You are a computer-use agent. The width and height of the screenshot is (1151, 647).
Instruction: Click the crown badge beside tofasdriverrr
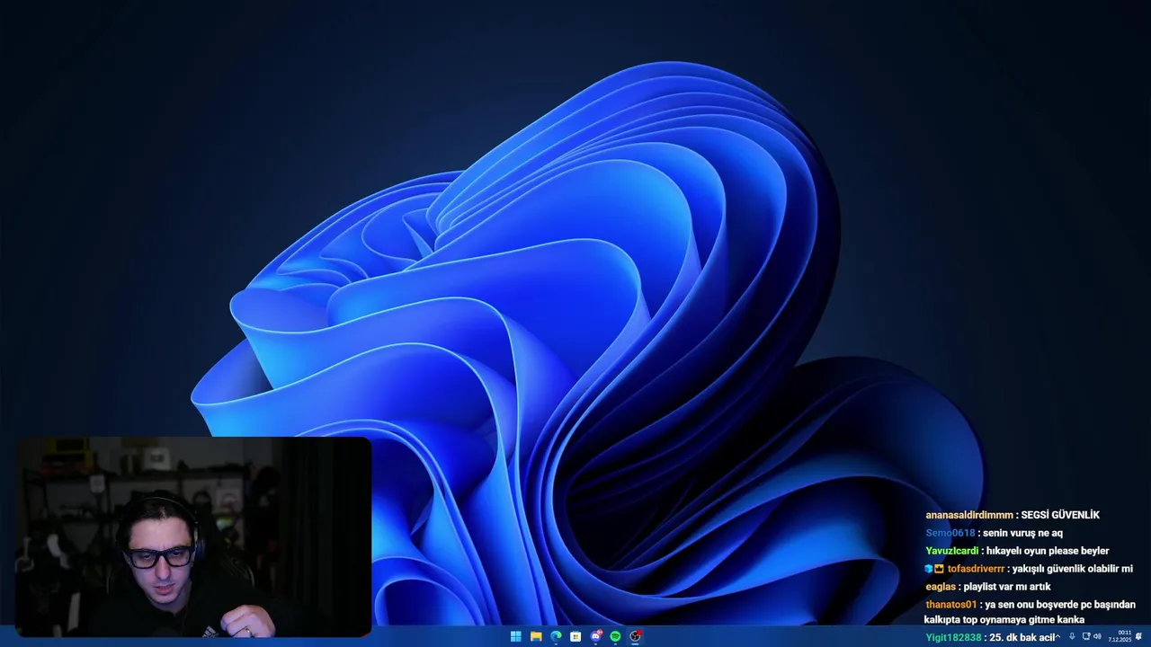tap(939, 569)
